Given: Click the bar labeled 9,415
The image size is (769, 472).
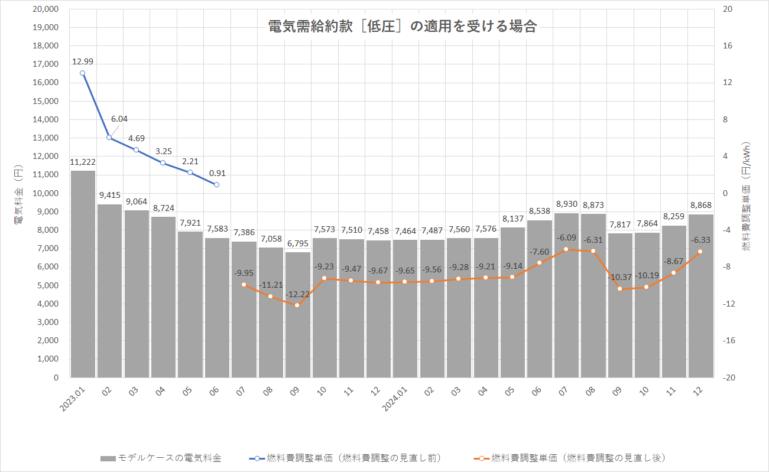Looking at the screenshot, I should [109, 291].
